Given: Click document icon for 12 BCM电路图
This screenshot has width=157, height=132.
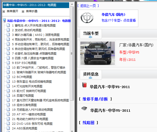Looking at the screenshot, I should coord(8,77).
